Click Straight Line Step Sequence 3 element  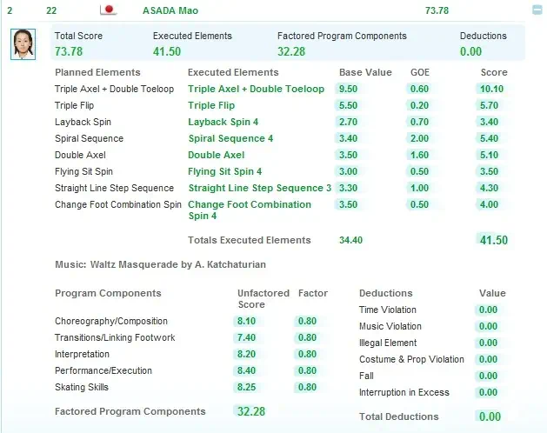pyautogui.click(x=259, y=188)
